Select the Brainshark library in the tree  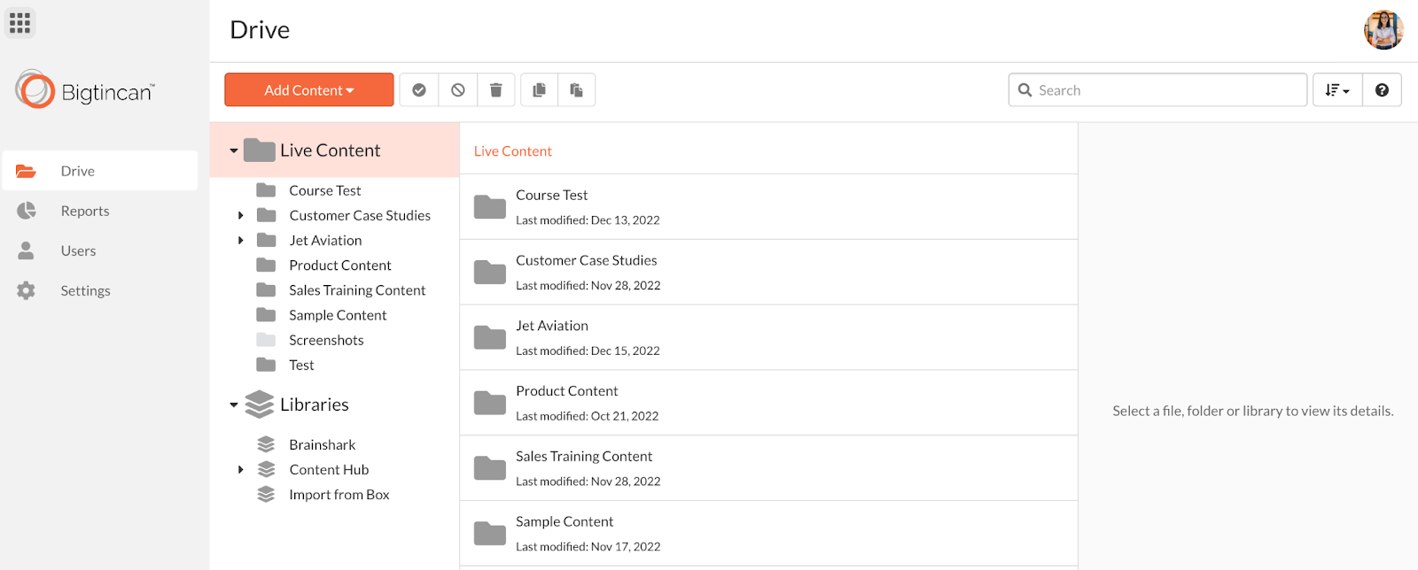tap(322, 445)
